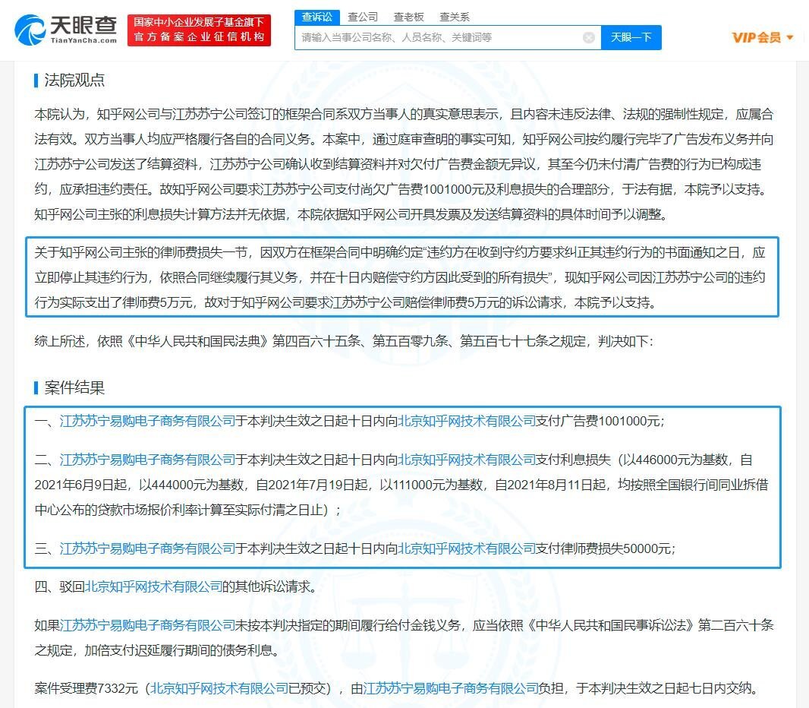Open 北京知乎网技术有限公司 link in item 四 驳回
Image resolution: width=809 pixels, height=708 pixels.
pyautogui.click(x=153, y=586)
